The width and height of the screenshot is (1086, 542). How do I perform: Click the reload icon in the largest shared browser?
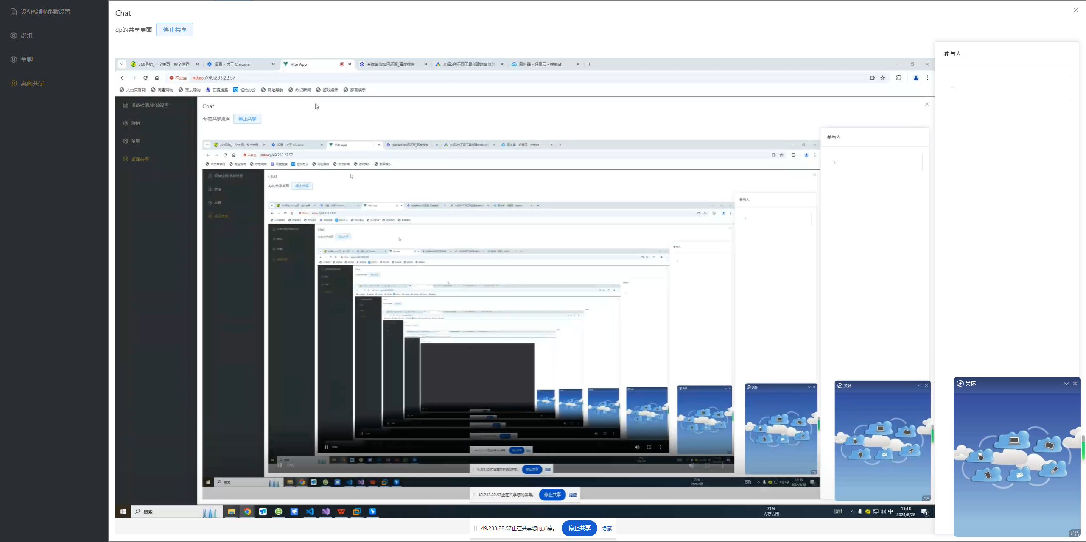(x=146, y=78)
